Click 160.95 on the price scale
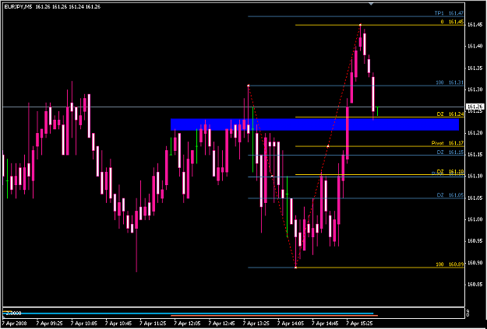 click(x=474, y=241)
